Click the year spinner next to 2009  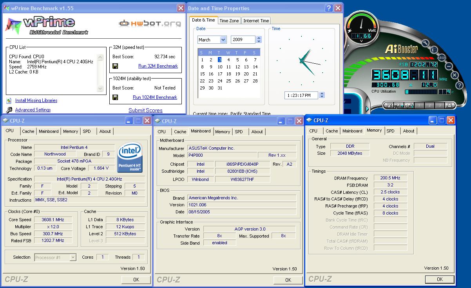point(259,39)
